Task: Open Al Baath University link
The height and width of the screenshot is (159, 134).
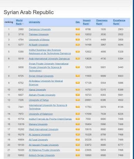Action: click(x=39, y=45)
